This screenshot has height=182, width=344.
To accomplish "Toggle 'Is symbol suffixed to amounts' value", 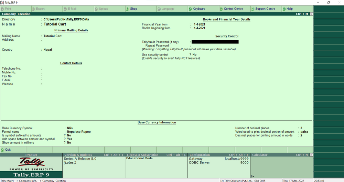I will click(69, 135).
